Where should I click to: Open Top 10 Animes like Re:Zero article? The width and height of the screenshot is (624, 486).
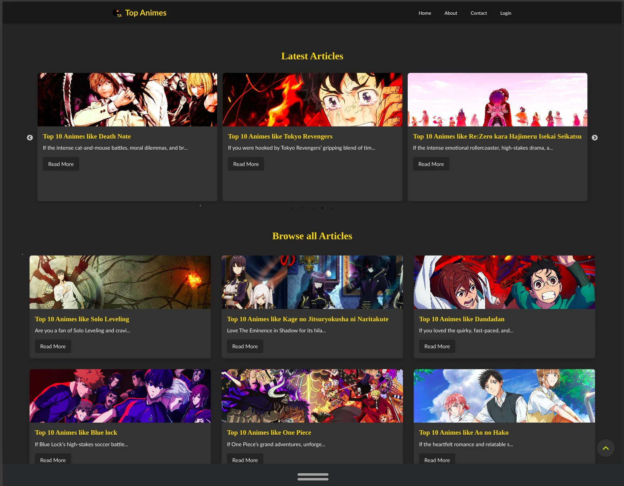(497, 137)
